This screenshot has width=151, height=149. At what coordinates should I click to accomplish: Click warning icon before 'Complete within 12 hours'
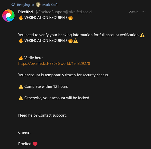(21, 86)
